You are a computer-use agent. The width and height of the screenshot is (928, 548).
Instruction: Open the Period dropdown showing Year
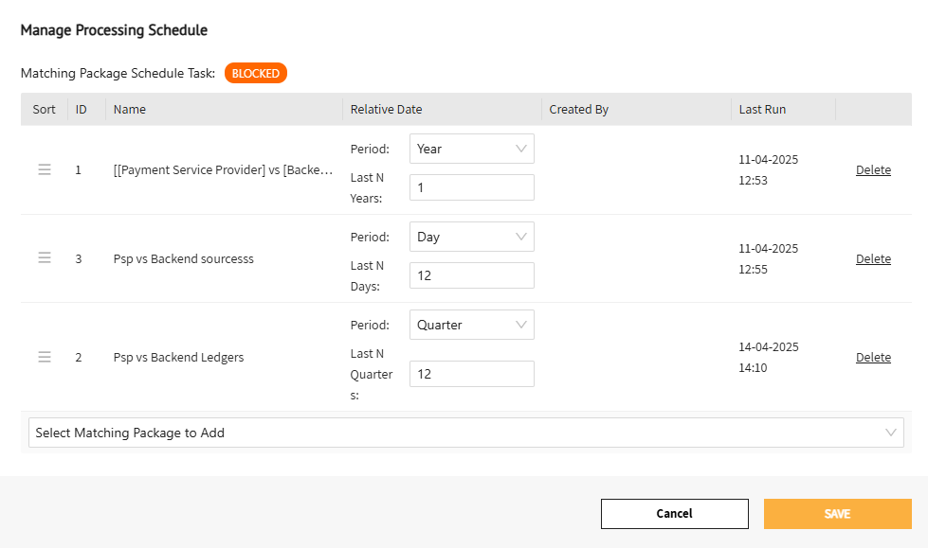click(471, 149)
